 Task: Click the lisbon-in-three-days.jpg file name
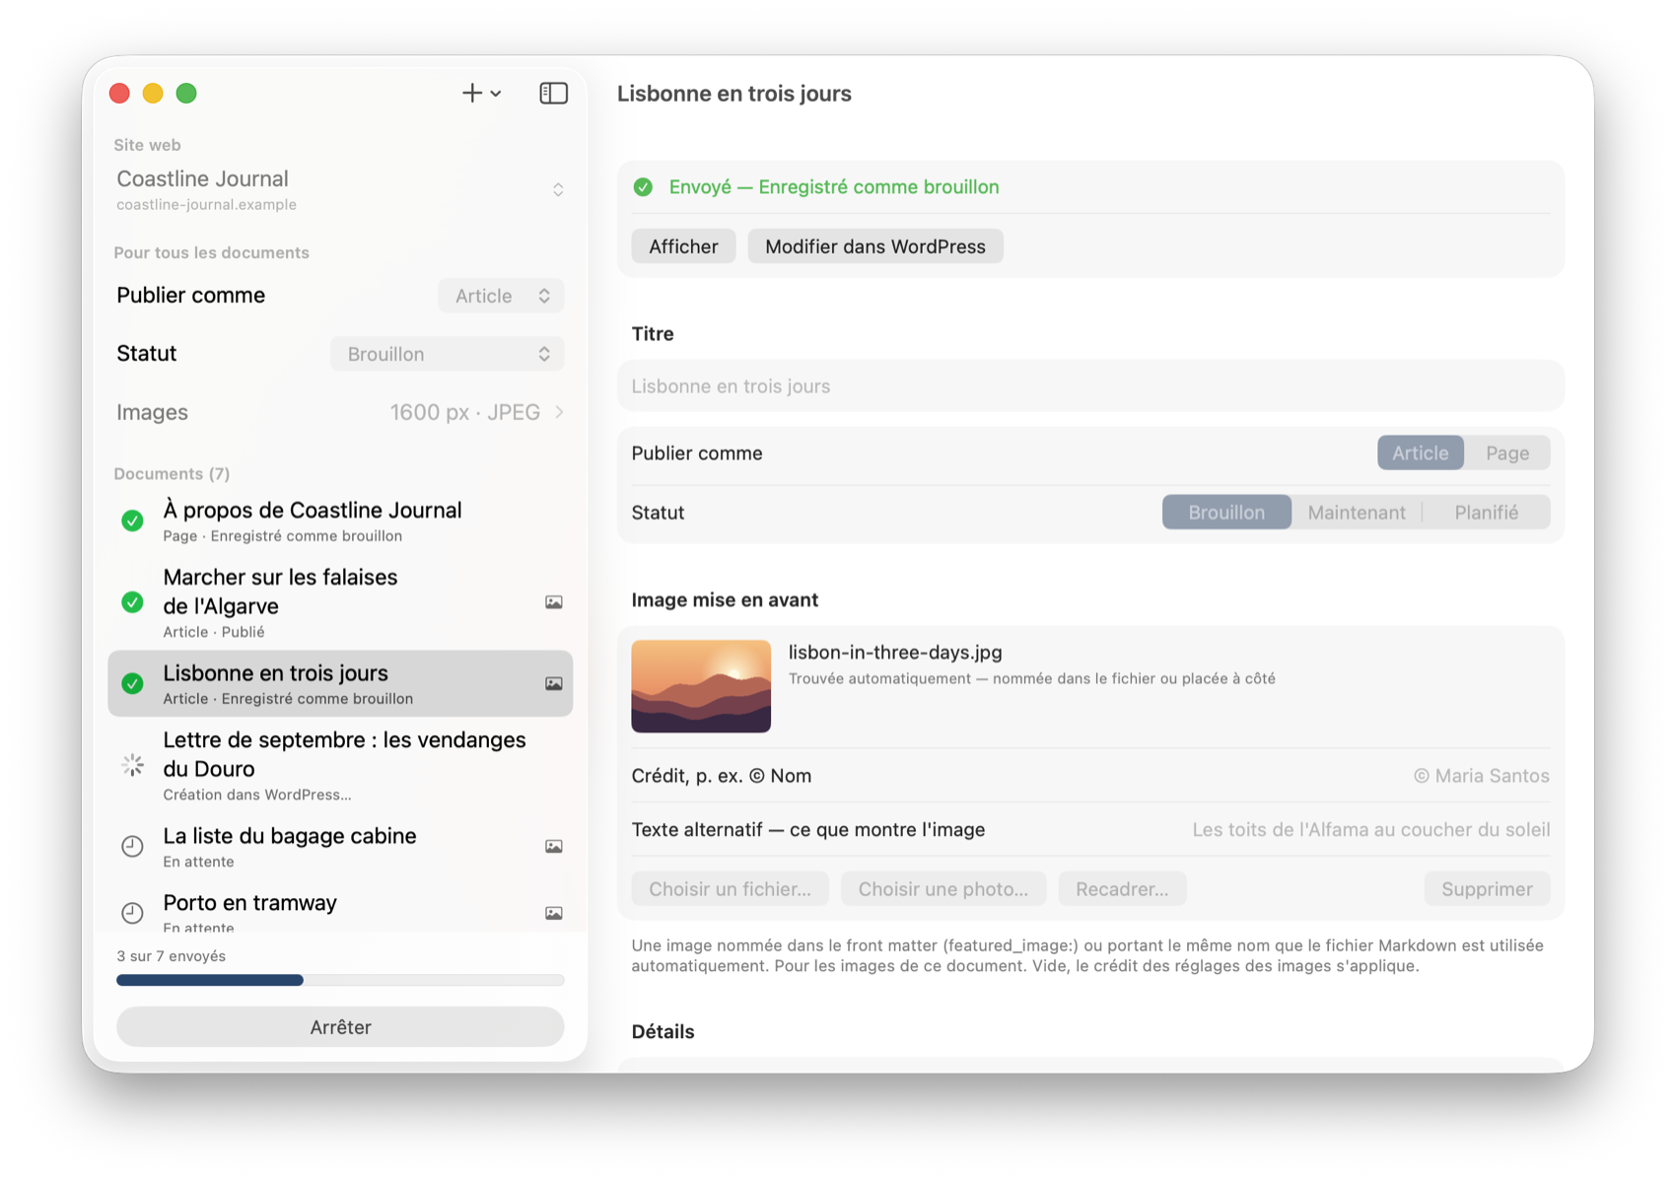pyautogui.click(x=895, y=653)
